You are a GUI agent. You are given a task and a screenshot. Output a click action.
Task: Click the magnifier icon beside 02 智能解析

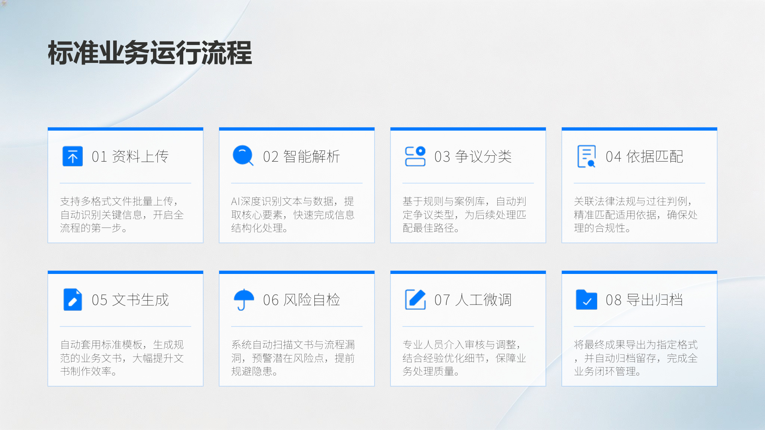243,156
